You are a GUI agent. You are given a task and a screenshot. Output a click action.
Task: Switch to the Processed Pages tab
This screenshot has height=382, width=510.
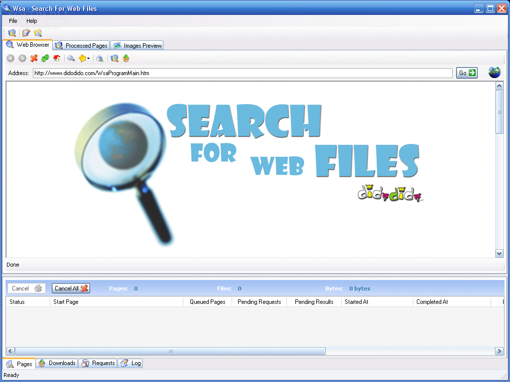pos(81,45)
